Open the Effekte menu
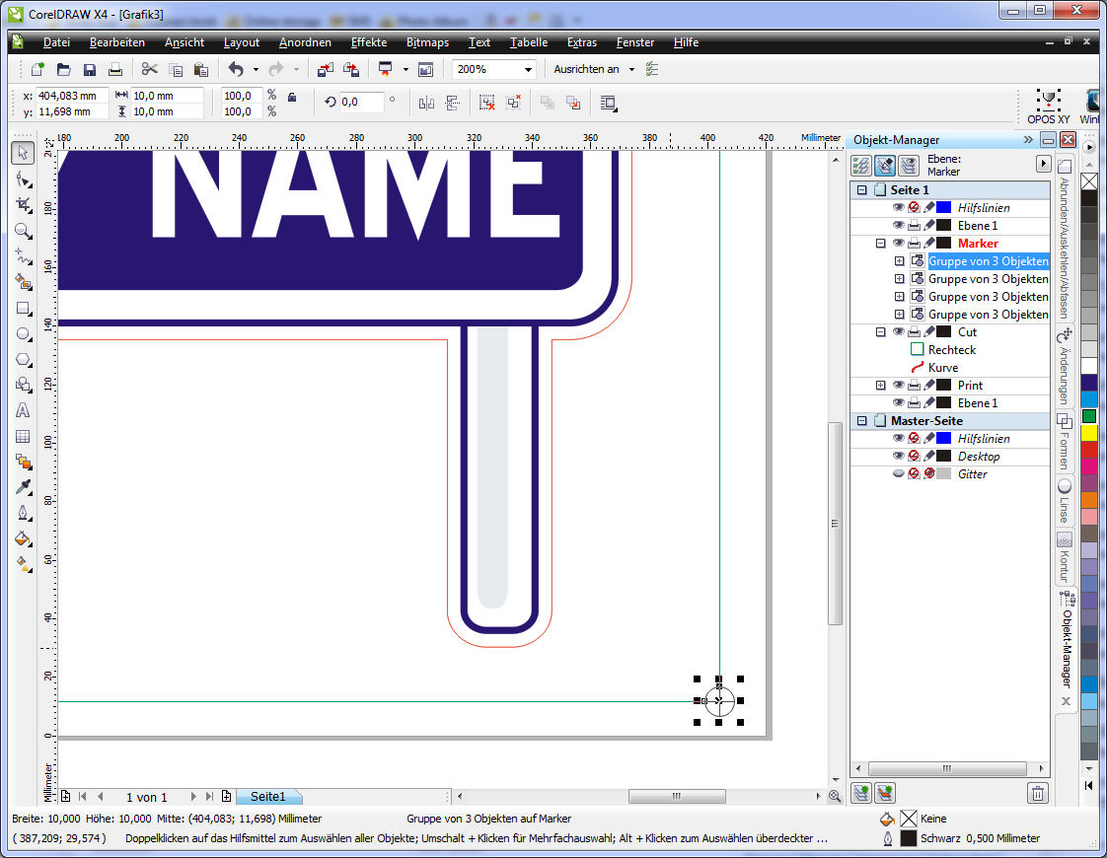The image size is (1107, 858). (x=368, y=42)
